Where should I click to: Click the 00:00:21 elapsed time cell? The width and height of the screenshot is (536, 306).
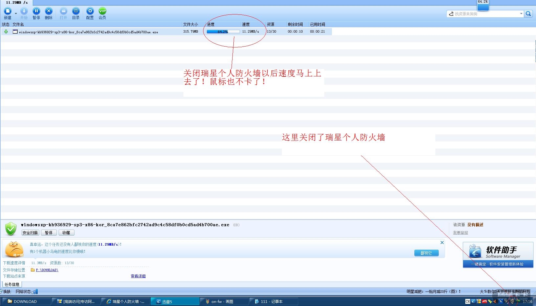click(x=317, y=31)
